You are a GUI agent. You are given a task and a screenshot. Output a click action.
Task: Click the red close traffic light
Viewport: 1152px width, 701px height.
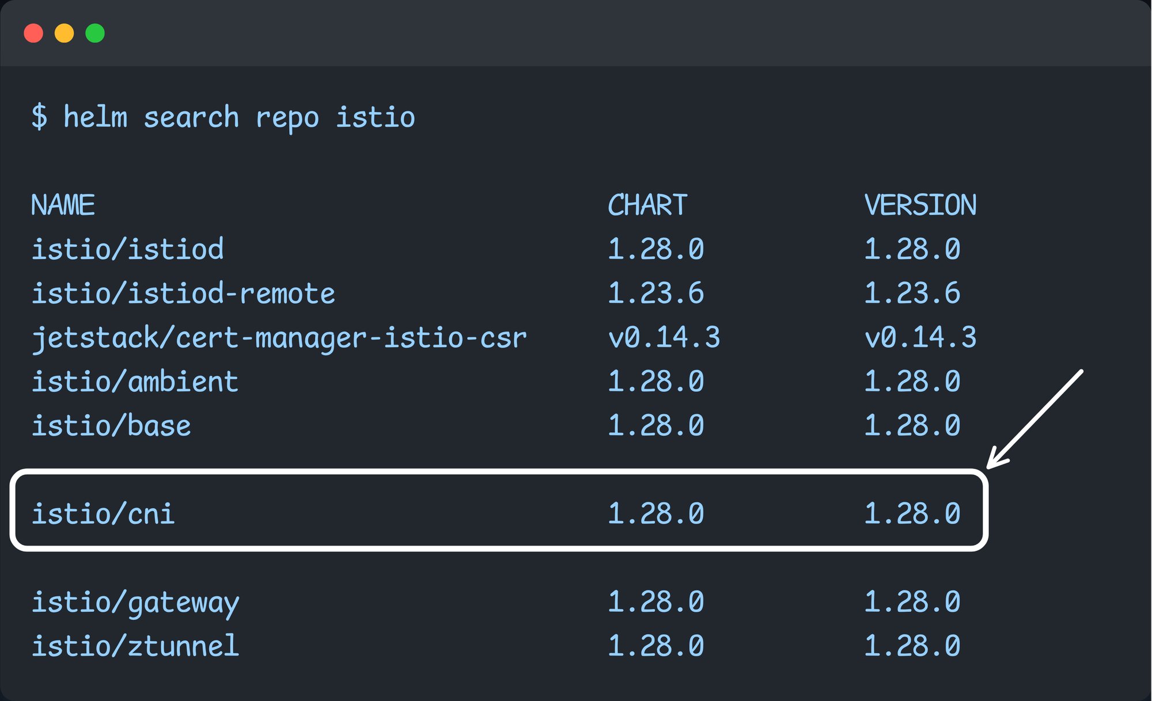click(x=33, y=33)
